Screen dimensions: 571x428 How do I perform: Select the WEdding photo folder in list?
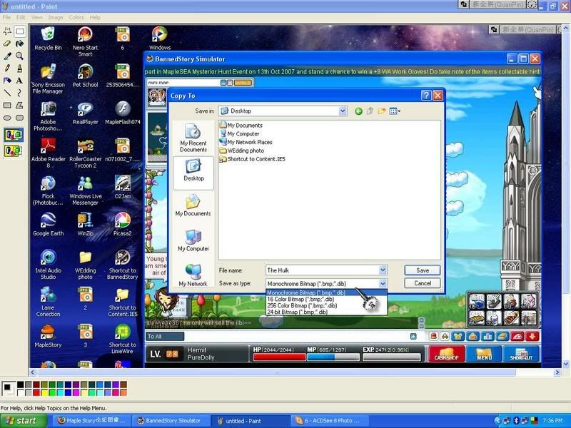pos(242,151)
